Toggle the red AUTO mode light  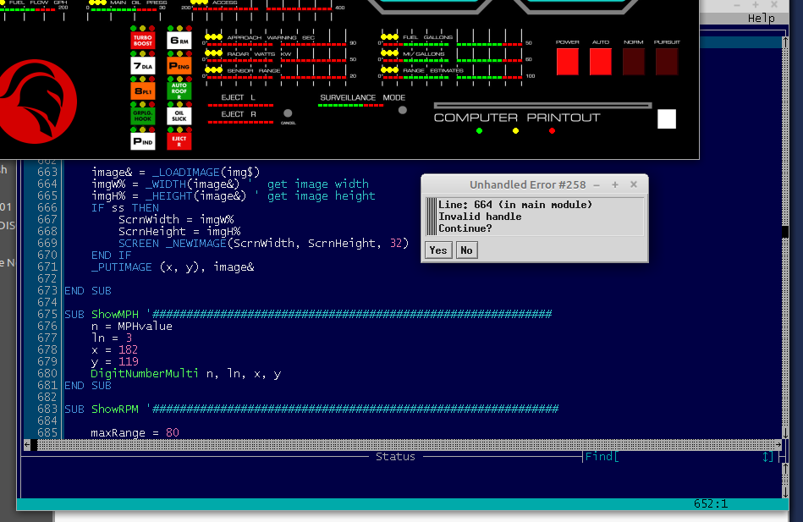pos(600,62)
